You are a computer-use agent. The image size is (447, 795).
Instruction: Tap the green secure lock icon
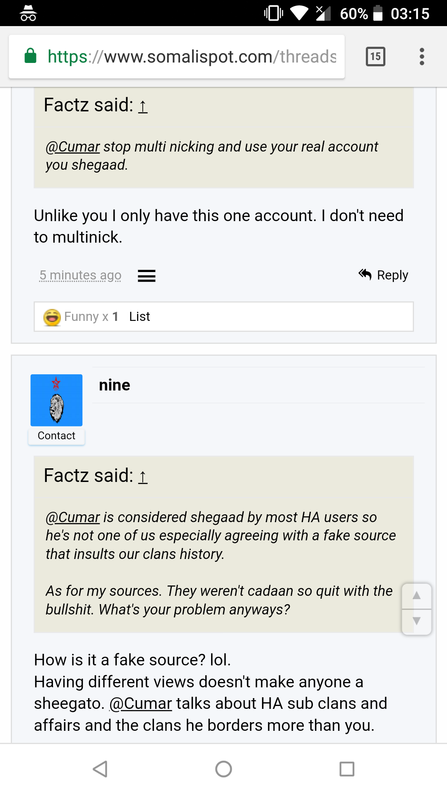(31, 56)
